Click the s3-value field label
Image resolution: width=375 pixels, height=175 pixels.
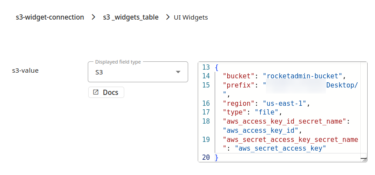tap(26, 70)
